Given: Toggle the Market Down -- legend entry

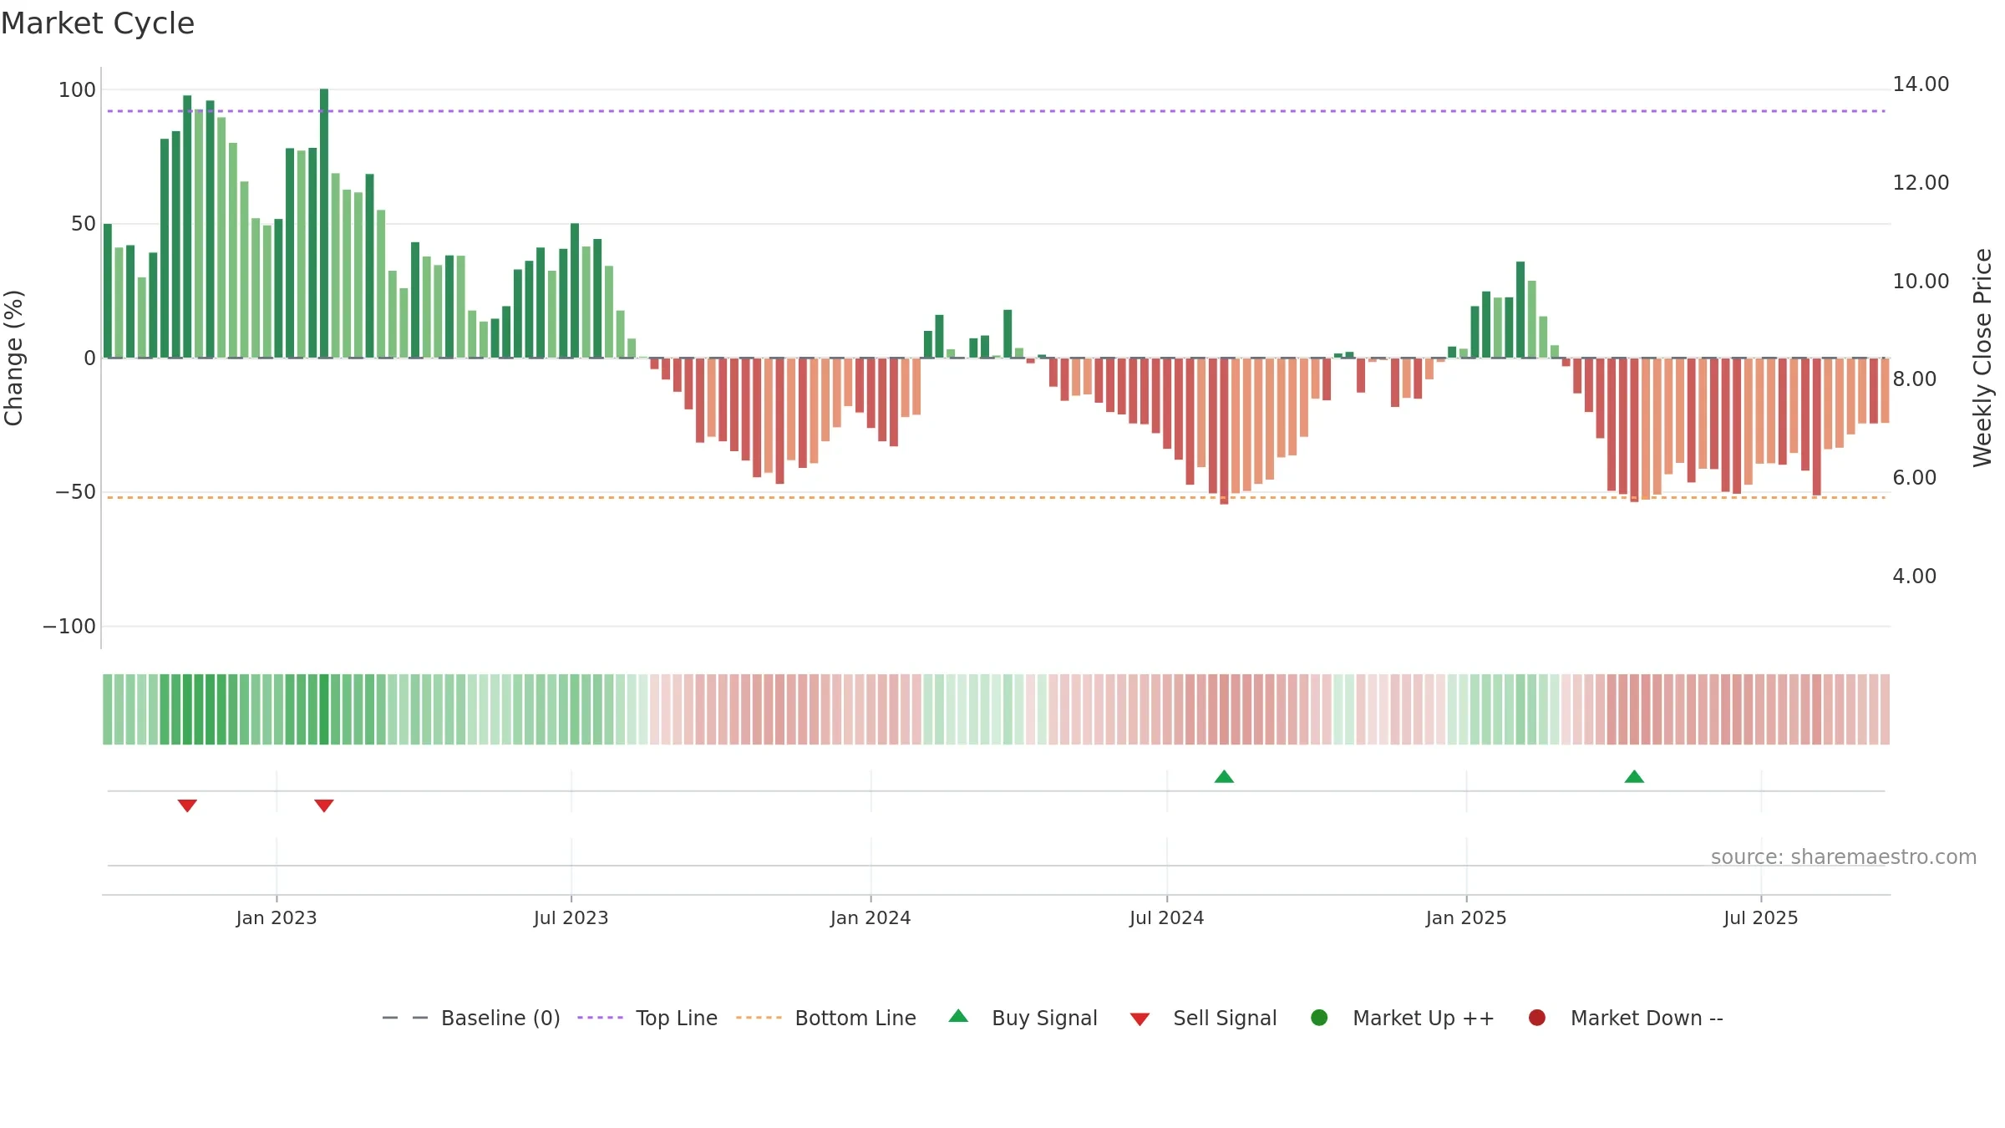Looking at the screenshot, I should 1626,1018.
